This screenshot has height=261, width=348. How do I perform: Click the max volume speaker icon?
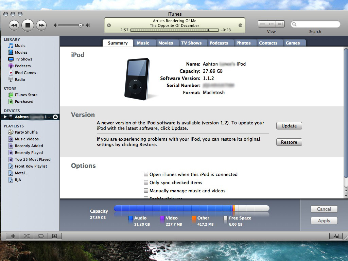[x=88, y=25]
